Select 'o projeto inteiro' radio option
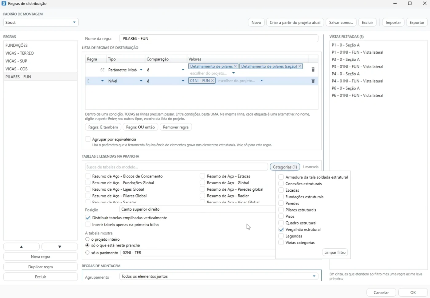Screen dimensions: 430x298 (88, 239)
